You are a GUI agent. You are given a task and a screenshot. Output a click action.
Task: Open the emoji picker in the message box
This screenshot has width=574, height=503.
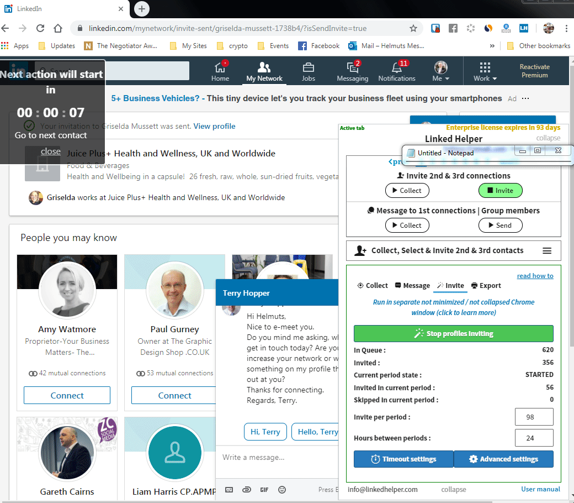281,490
